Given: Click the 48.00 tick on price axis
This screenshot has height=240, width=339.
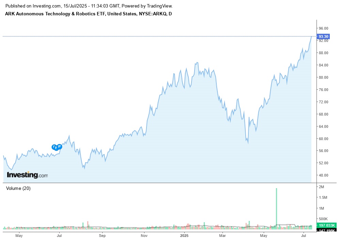Looking at the screenshot, I should pos(323,176).
